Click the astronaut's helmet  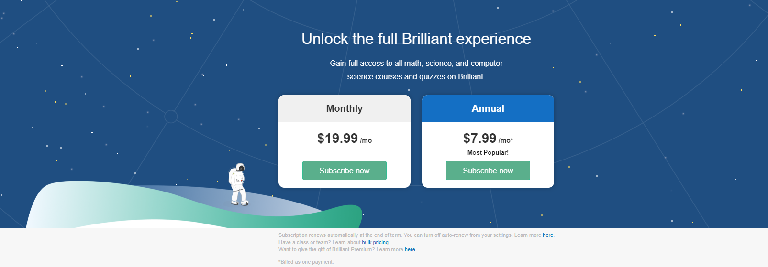[x=240, y=168]
